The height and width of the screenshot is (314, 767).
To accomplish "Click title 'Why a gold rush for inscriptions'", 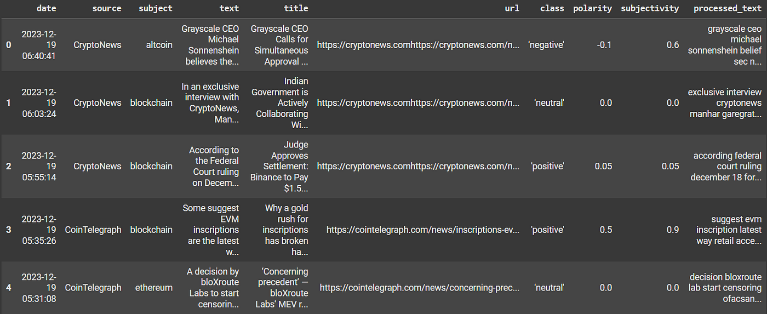I will coord(285,230).
